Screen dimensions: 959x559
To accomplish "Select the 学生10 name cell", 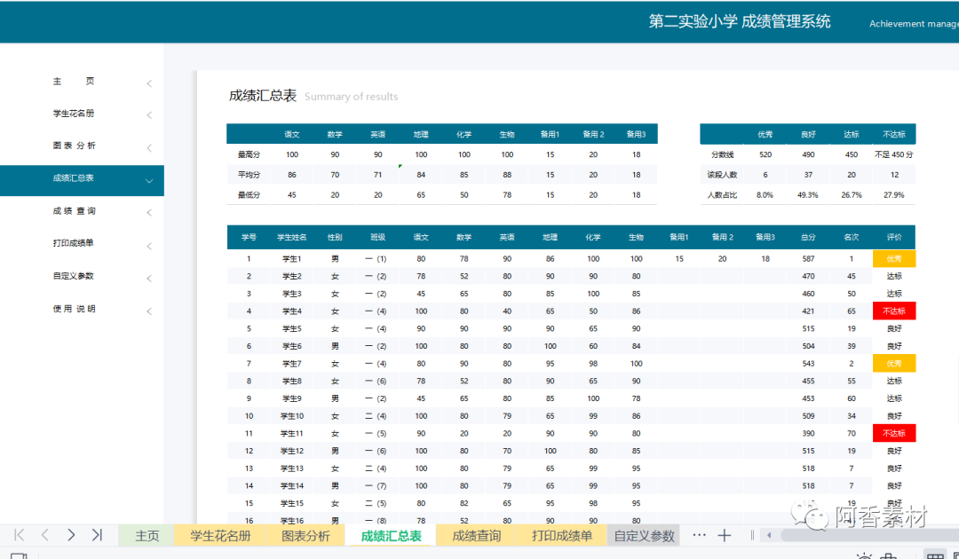I will point(292,416).
